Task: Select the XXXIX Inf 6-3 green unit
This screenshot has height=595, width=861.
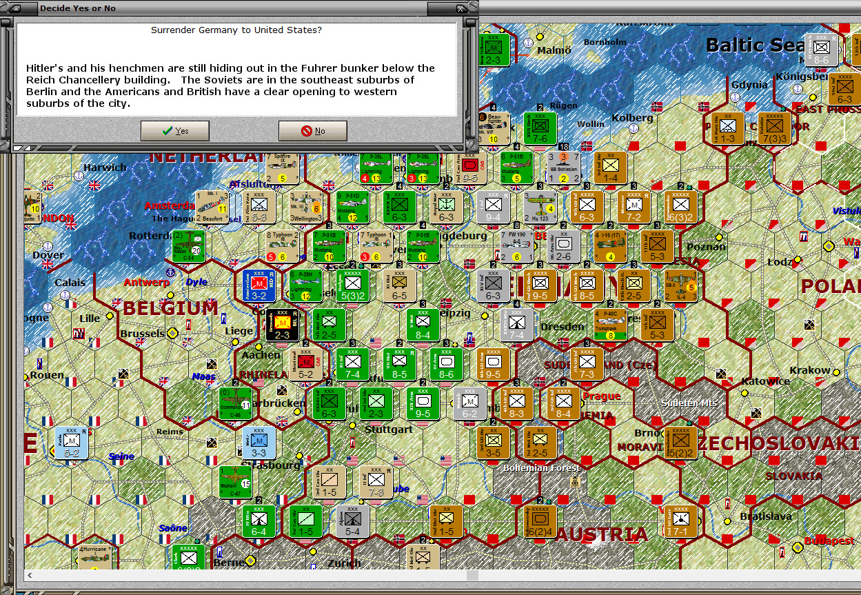Action: click(399, 208)
